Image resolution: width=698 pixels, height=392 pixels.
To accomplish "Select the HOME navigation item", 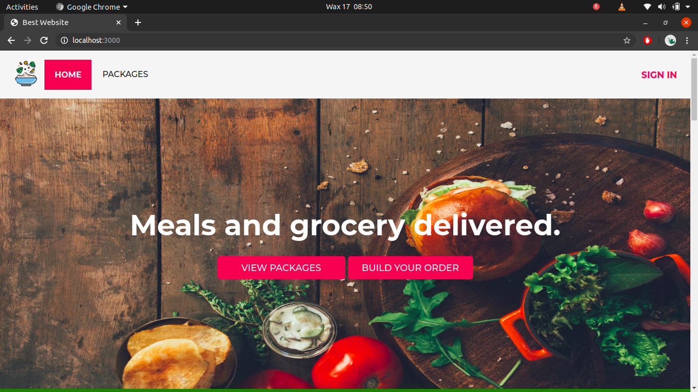I will [x=68, y=75].
